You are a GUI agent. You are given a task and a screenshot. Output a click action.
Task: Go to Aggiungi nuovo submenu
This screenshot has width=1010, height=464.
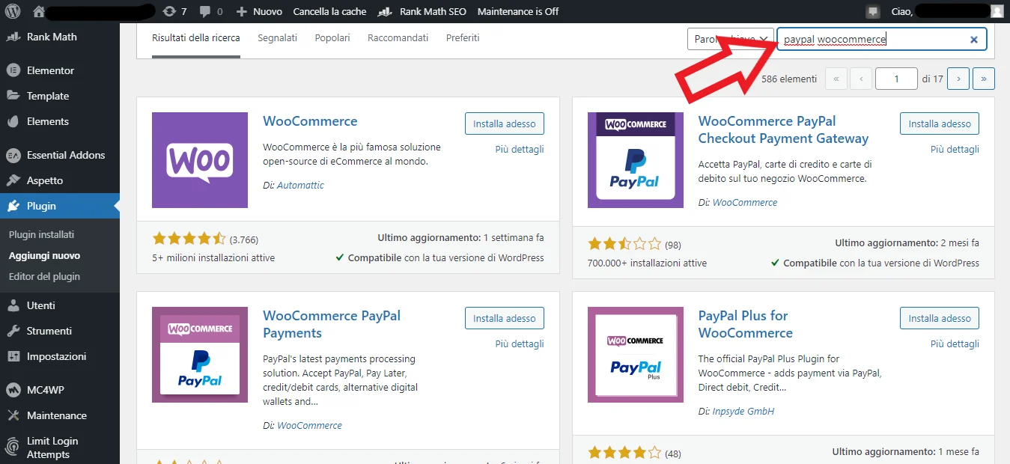(44, 255)
